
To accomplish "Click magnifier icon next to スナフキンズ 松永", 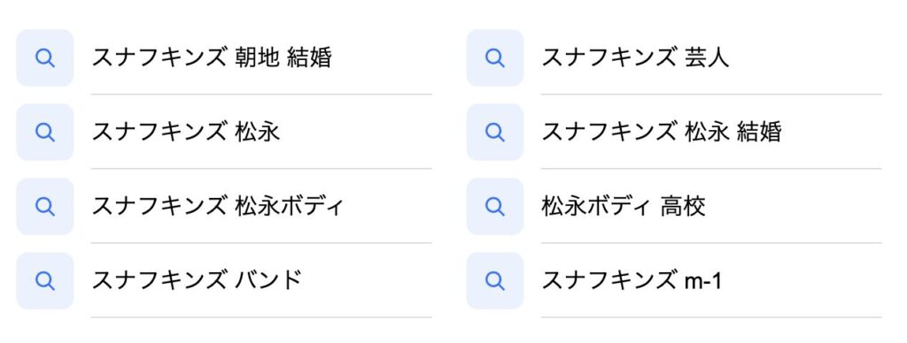I will (45, 133).
